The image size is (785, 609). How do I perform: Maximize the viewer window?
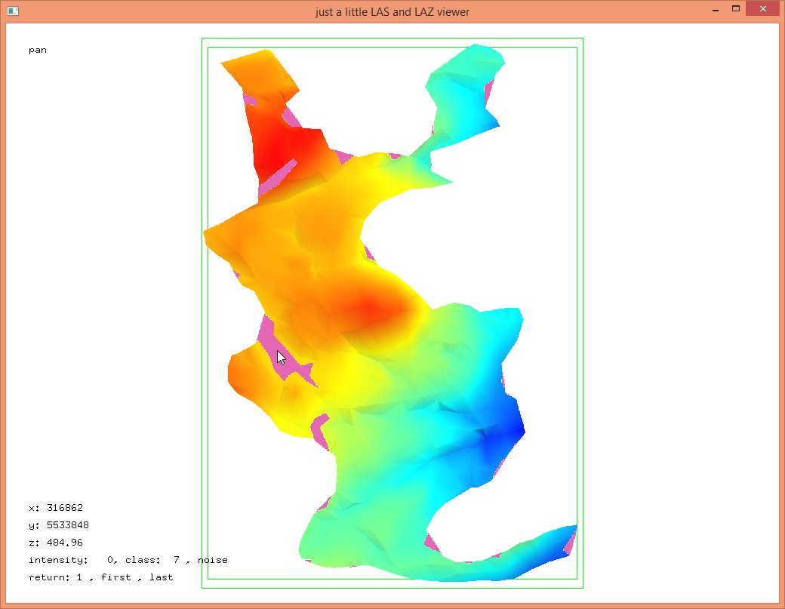[x=736, y=10]
